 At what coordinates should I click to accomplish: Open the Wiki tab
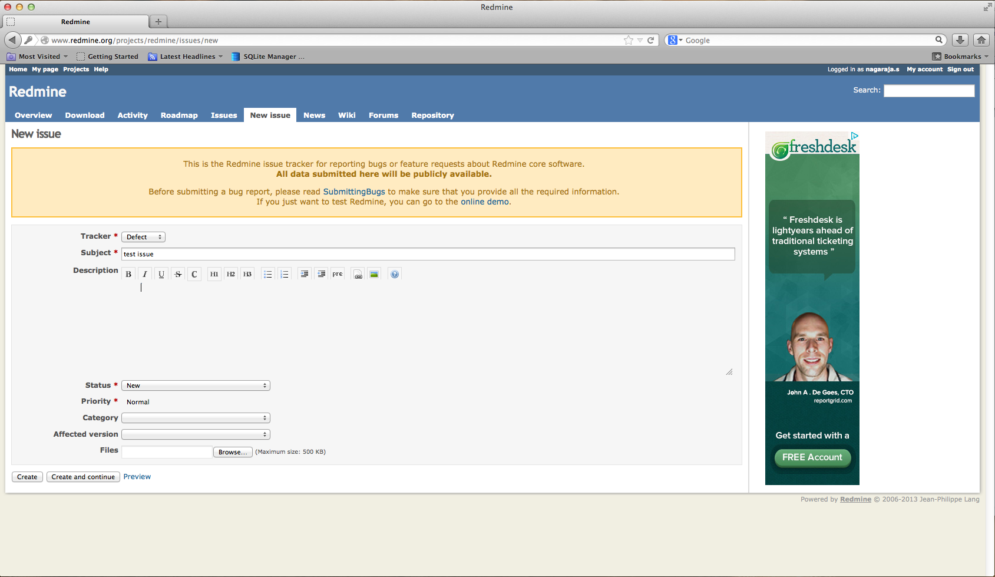(x=347, y=116)
